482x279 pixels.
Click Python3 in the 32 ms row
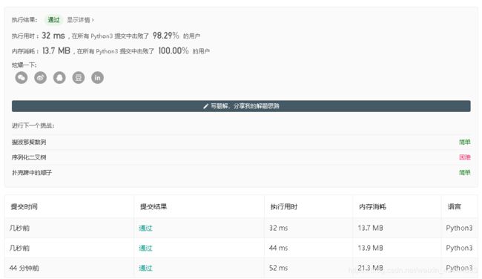[459, 228]
